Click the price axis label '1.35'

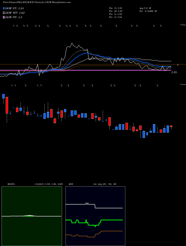point(174,72)
